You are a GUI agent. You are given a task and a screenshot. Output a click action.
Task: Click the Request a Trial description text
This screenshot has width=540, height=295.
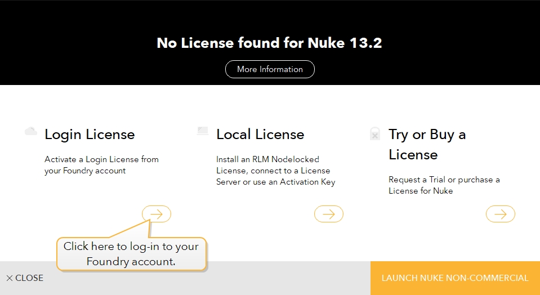coord(444,185)
